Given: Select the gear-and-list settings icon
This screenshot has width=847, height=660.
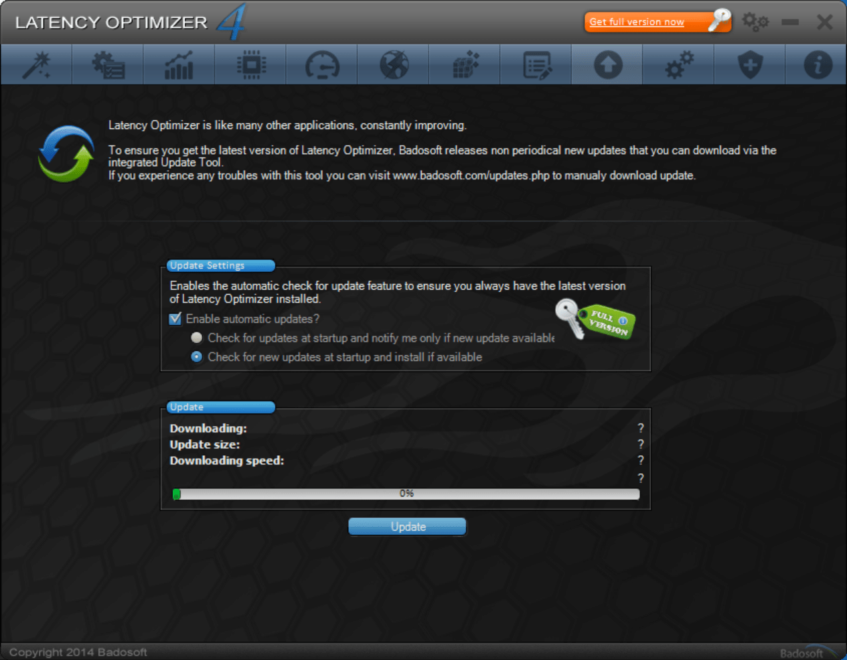Looking at the screenshot, I should tap(108, 65).
